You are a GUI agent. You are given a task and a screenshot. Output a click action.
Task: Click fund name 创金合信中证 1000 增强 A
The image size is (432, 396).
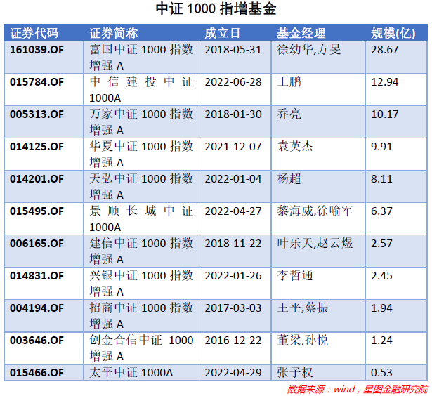141,348
